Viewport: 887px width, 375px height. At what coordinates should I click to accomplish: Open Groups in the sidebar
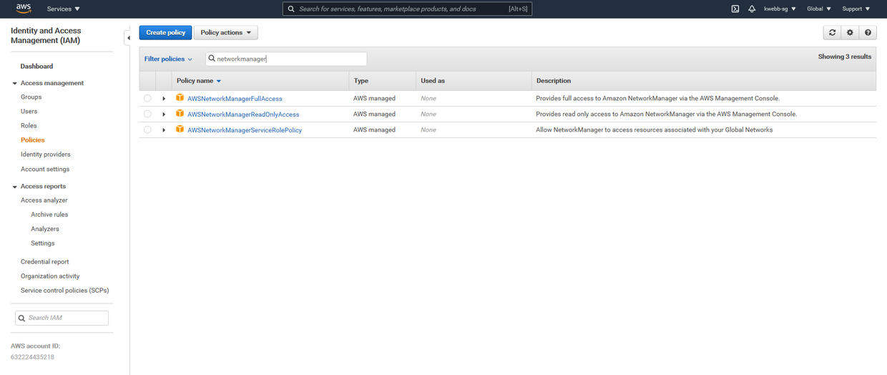tap(31, 97)
